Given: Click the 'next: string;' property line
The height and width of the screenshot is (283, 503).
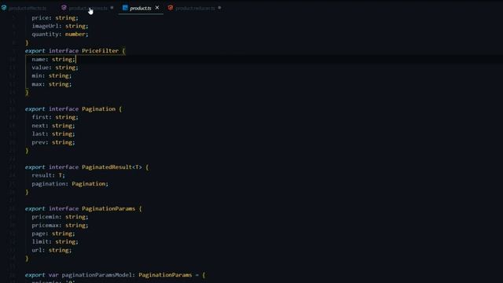Looking at the screenshot, I should (x=53, y=126).
